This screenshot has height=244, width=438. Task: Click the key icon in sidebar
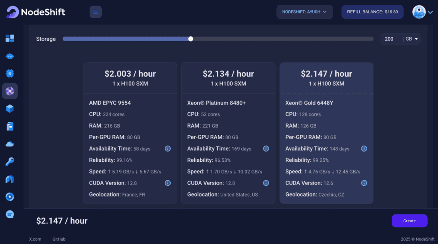(x=10, y=161)
